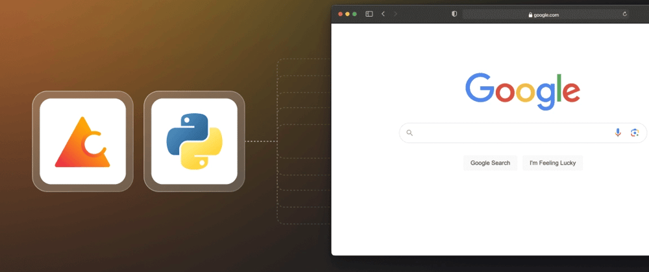Close the browser window with the red button
The image size is (649, 272).
341,14
